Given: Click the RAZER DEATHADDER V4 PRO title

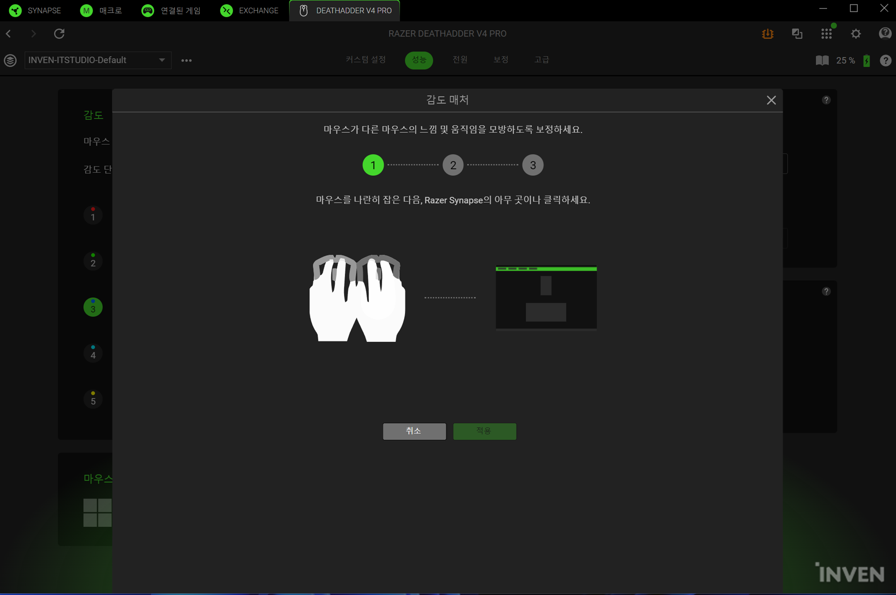Looking at the screenshot, I should tap(448, 34).
